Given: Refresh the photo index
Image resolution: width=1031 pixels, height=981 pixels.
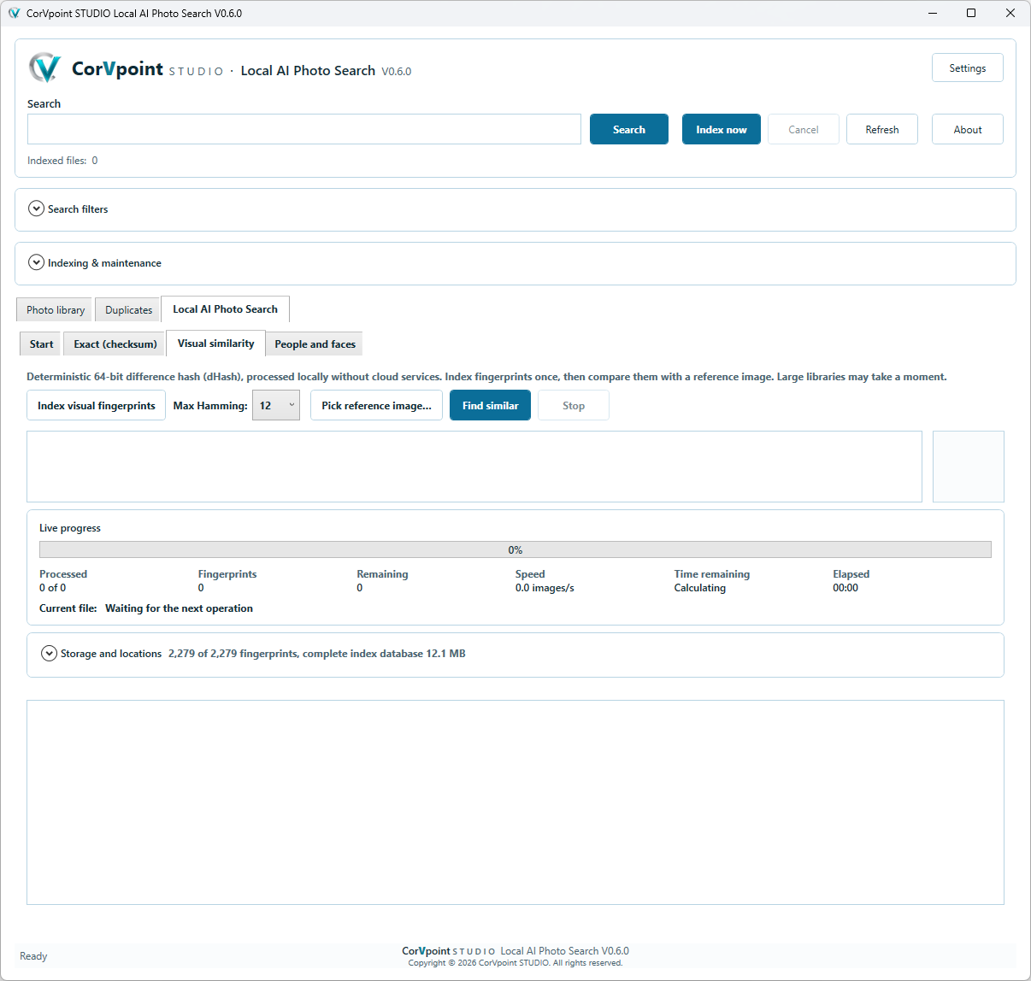Looking at the screenshot, I should click(882, 129).
